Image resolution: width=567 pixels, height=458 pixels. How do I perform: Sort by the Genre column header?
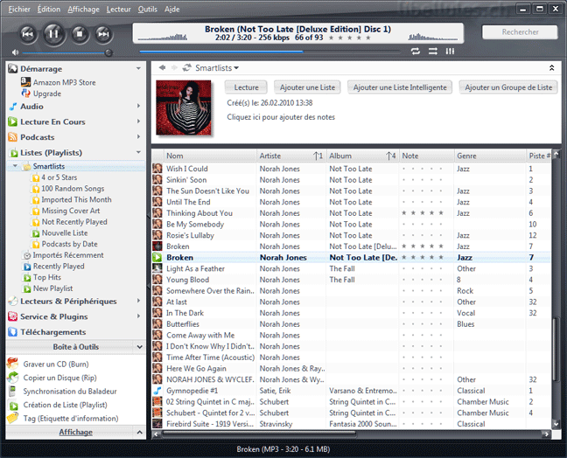pos(490,156)
